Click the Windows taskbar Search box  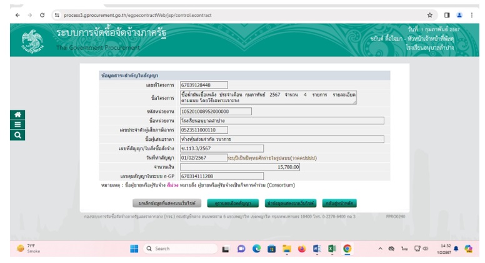(181, 249)
